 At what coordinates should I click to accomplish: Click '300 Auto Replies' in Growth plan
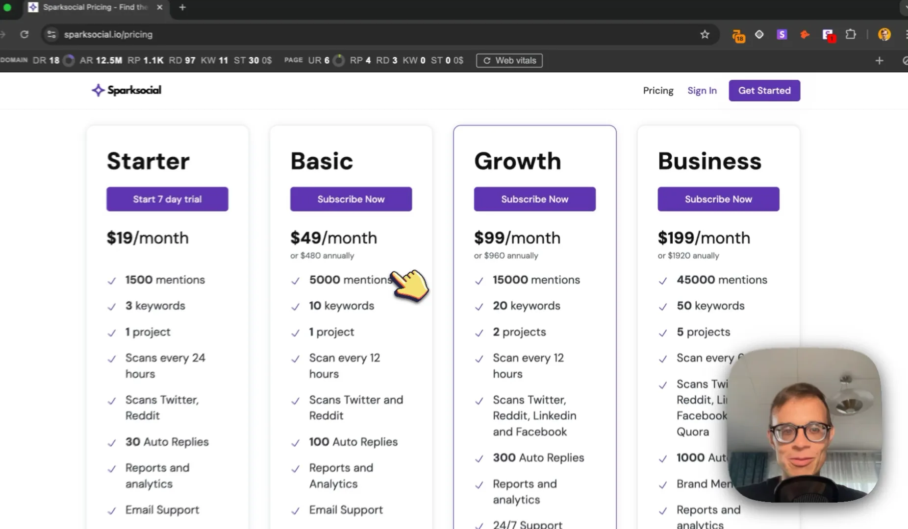(538, 457)
